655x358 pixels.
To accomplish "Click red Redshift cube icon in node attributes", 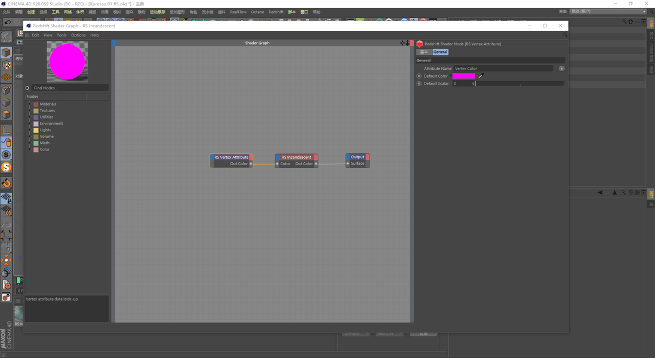I will 419,44.
